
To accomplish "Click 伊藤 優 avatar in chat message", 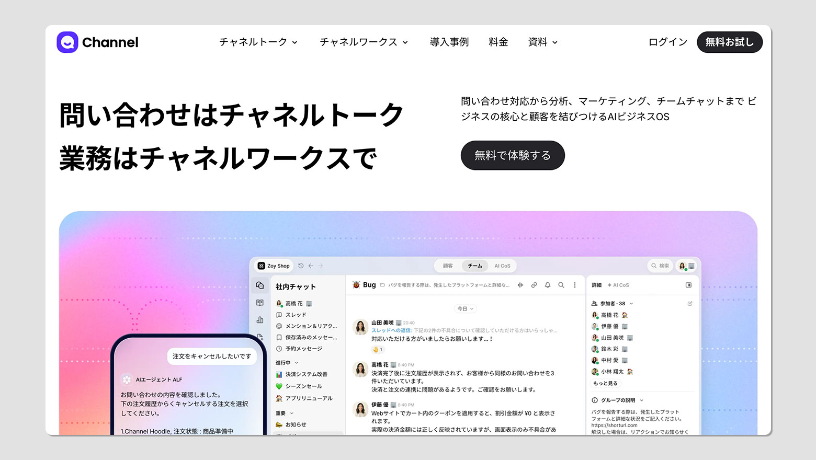I will click(361, 409).
